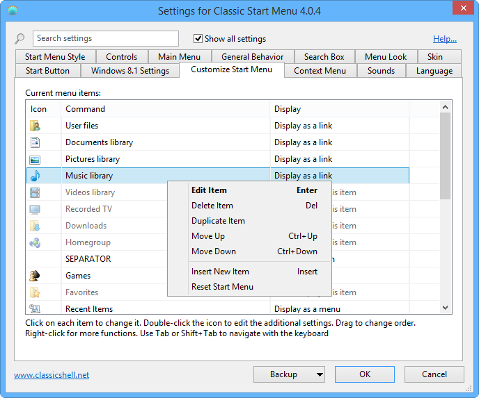
Task: Click the Downloads folder icon
Action: 35,226
